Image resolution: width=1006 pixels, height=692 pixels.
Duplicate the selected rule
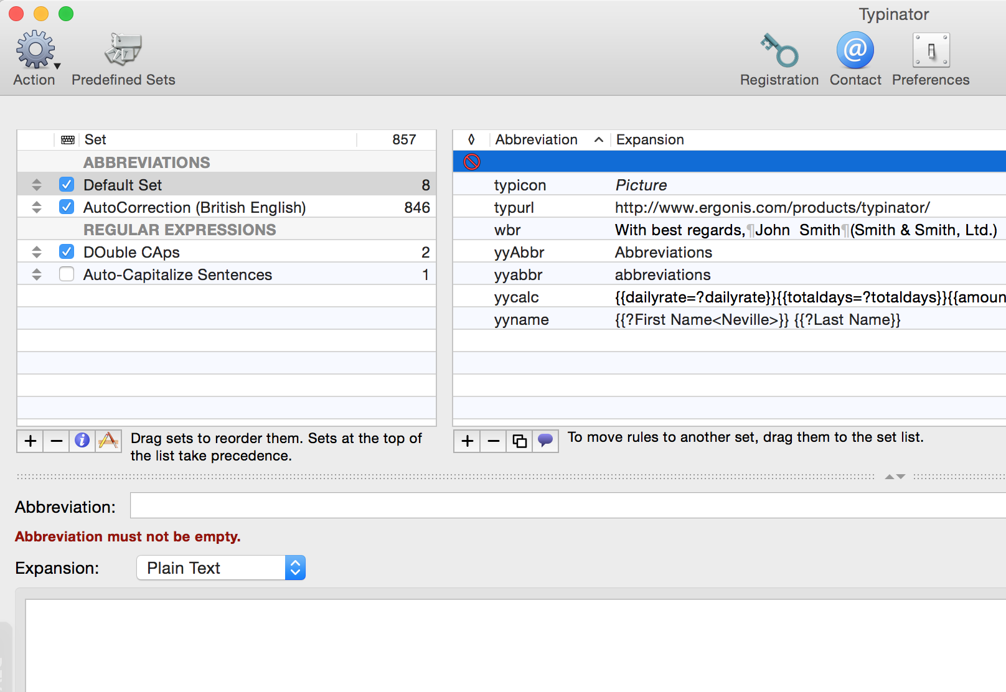520,441
